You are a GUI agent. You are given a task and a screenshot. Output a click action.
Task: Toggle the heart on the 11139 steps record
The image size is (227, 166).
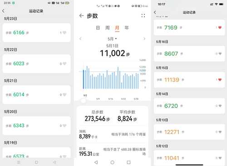pyautogui.click(x=220, y=80)
